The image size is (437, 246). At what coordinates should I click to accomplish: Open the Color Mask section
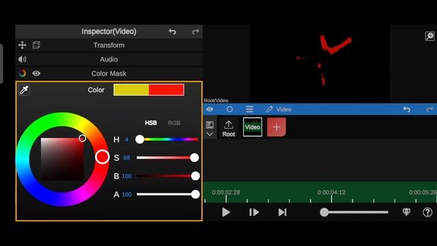109,74
